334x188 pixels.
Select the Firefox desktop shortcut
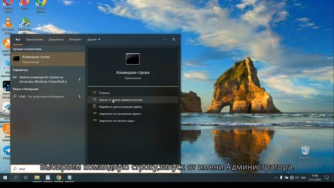25,5
